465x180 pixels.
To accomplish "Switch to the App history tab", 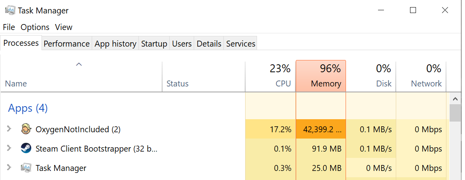I will point(115,44).
